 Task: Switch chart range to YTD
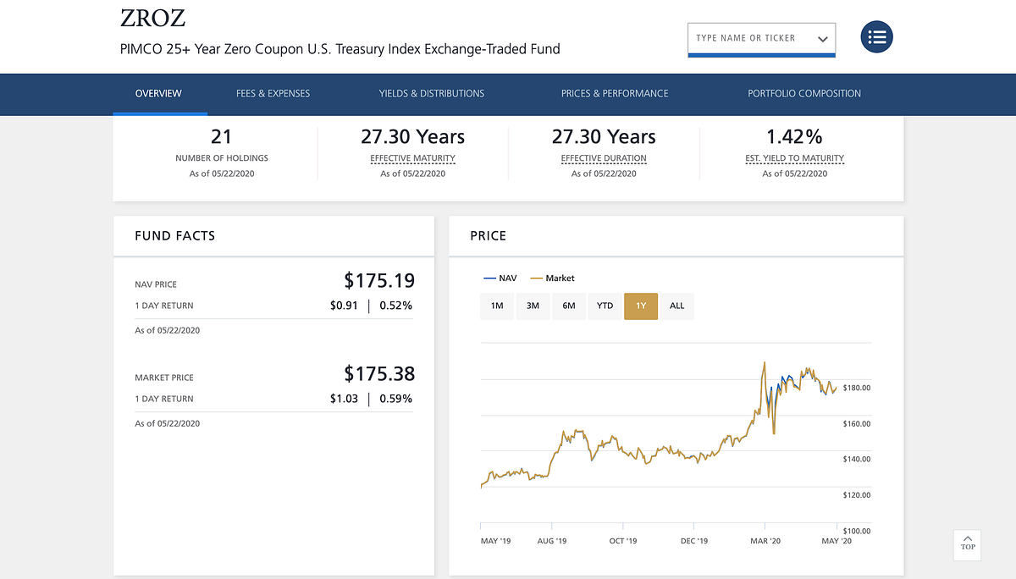click(x=605, y=306)
